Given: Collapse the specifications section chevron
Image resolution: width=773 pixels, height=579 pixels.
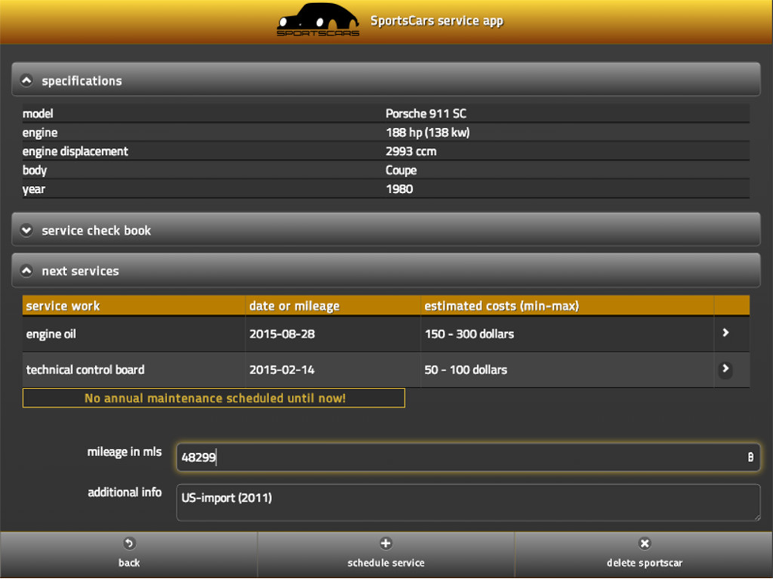Looking at the screenshot, I should point(26,80).
